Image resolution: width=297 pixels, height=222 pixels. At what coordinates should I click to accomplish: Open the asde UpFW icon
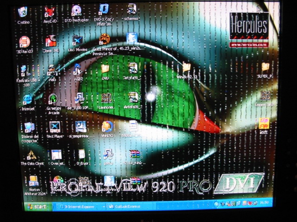264,123
